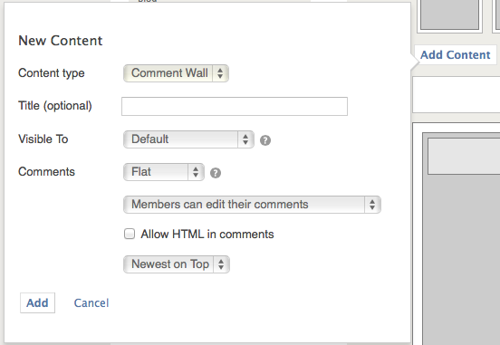Click the help icon beside Comments dropdown
This screenshot has height=345, width=500.
(216, 173)
